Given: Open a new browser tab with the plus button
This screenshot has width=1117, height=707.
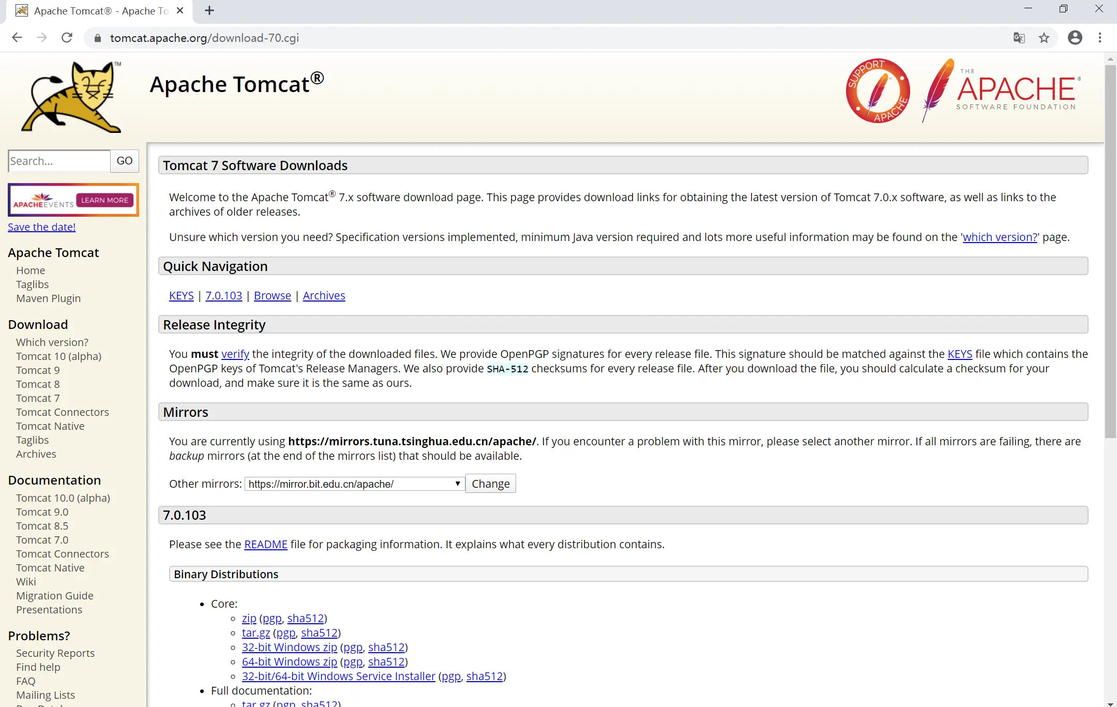Looking at the screenshot, I should pyautogui.click(x=209, y=11).
